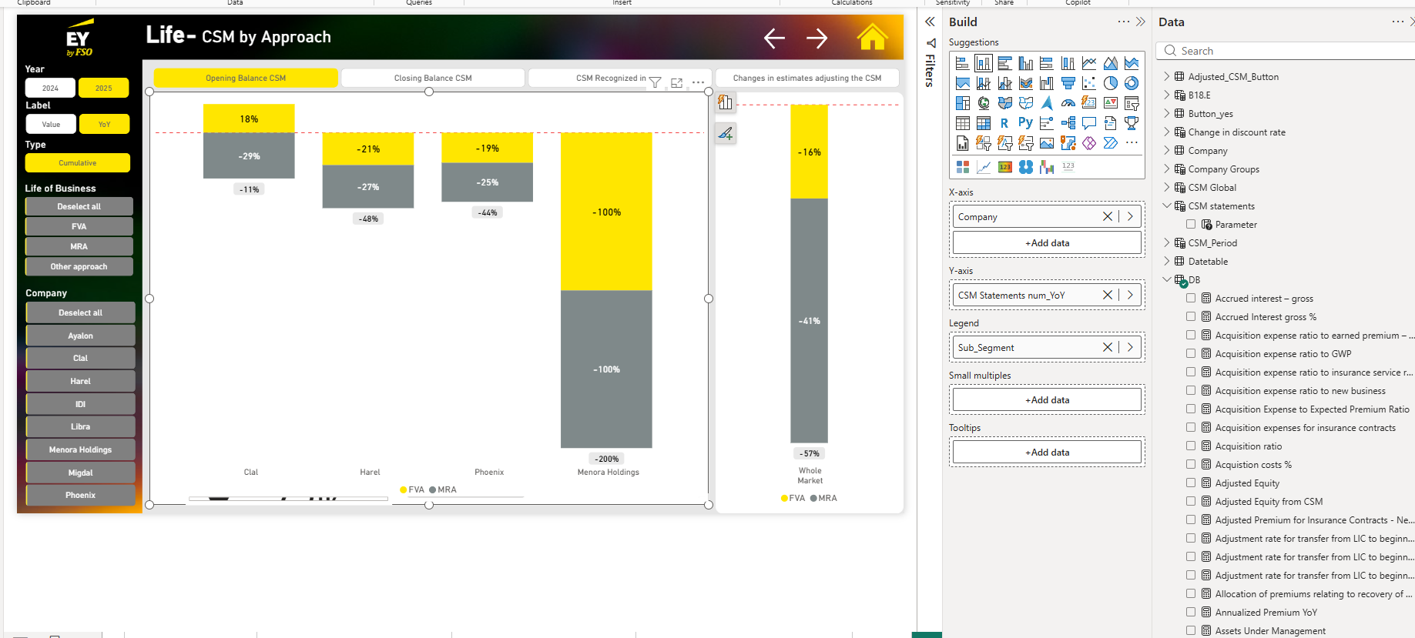Tick Annualized Premium YoY checkbox

(1191, 612)
